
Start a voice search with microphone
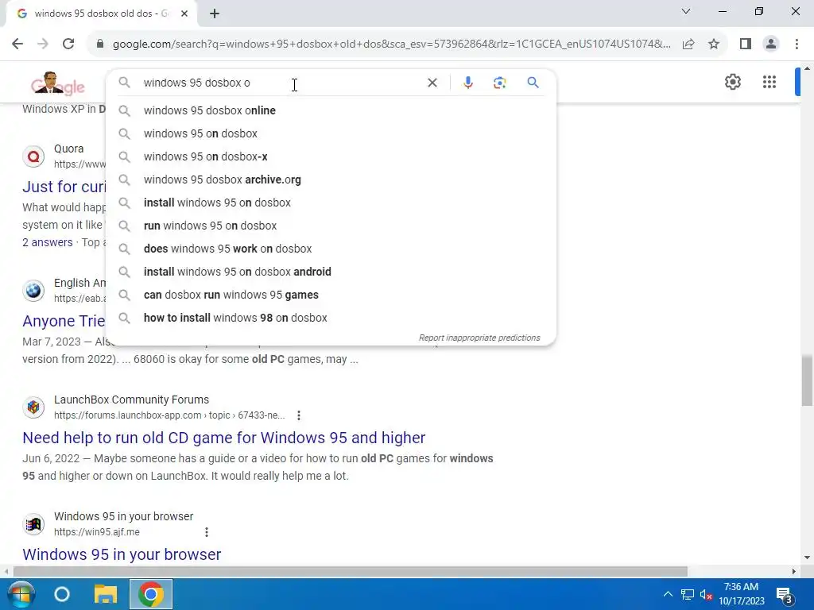tap(467, 83)
